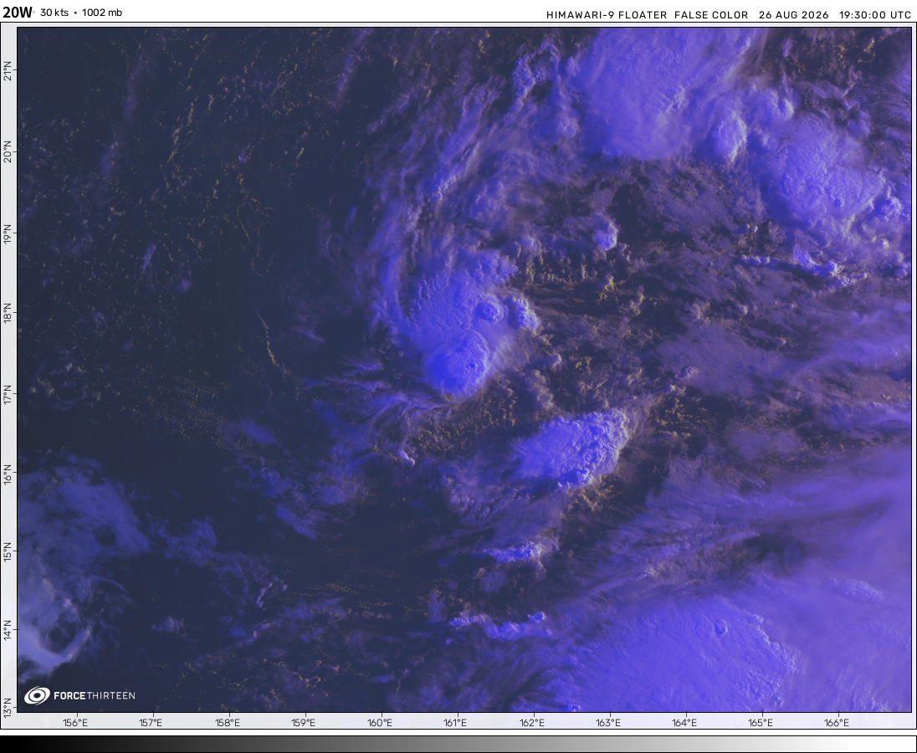Click the 165°E longitude label
Viewport: 917px width, 753px height.
(x=761, y=723)
